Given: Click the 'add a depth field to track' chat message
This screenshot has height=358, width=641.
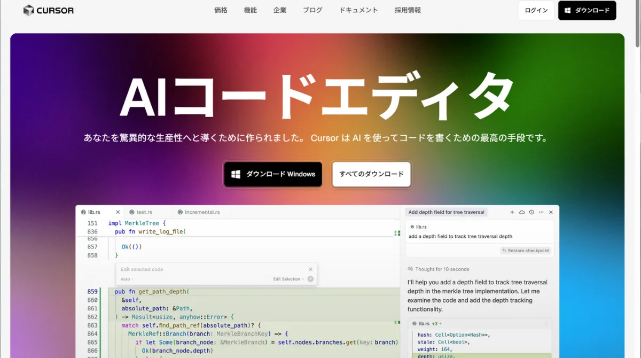Looking at the screenshot, I should pyautogui.click(x=460, y=236).
